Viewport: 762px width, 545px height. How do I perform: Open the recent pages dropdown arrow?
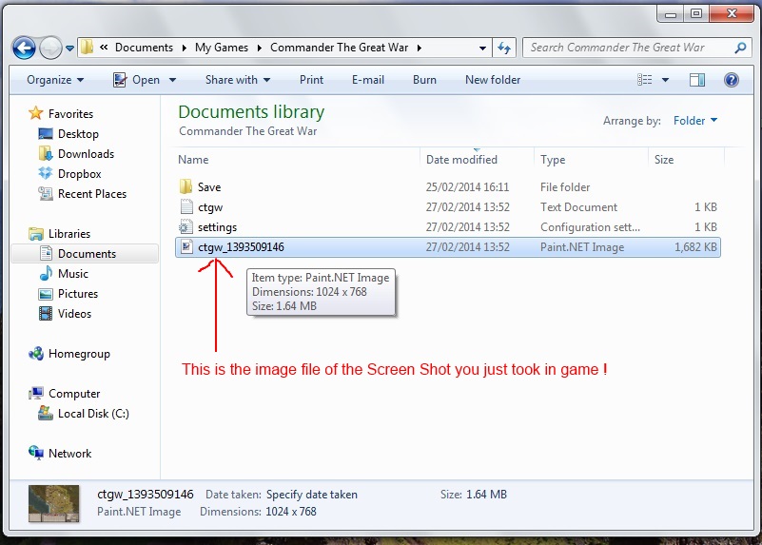pos(70,49)
